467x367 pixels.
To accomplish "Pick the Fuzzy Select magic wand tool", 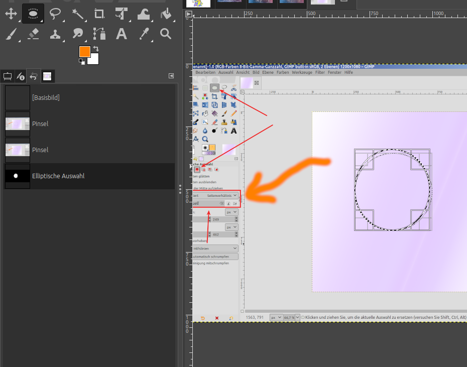I will coord(77,14).
